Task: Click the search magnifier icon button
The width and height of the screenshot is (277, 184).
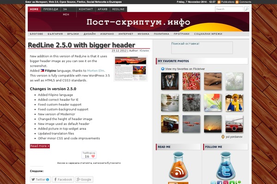Action: (x=247, y=9)
